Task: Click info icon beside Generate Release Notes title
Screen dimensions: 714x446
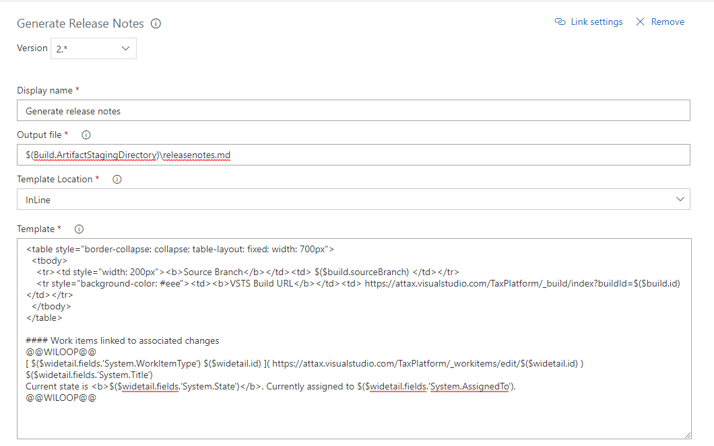Action: (156, 24)
